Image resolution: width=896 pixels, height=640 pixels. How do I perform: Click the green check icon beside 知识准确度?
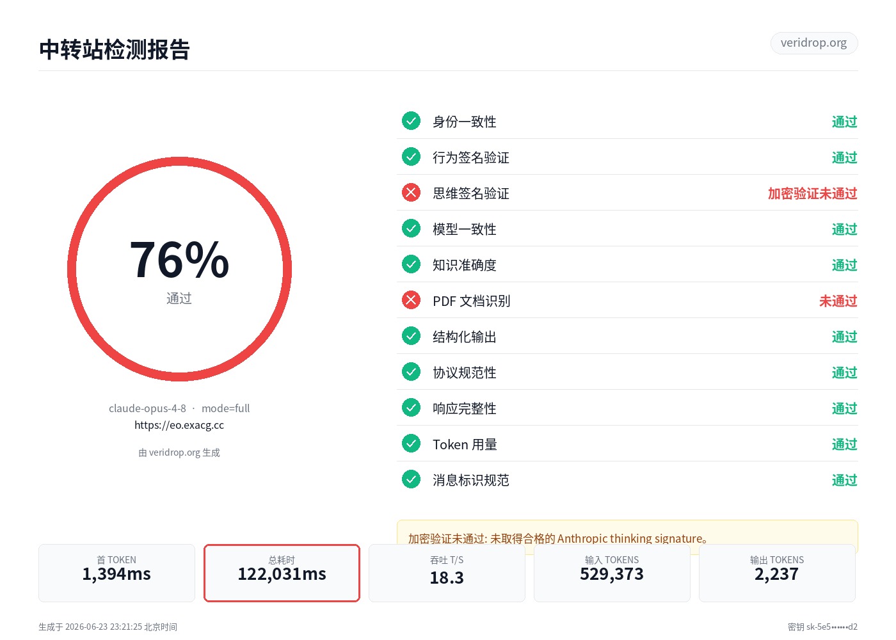click(411, 264)
